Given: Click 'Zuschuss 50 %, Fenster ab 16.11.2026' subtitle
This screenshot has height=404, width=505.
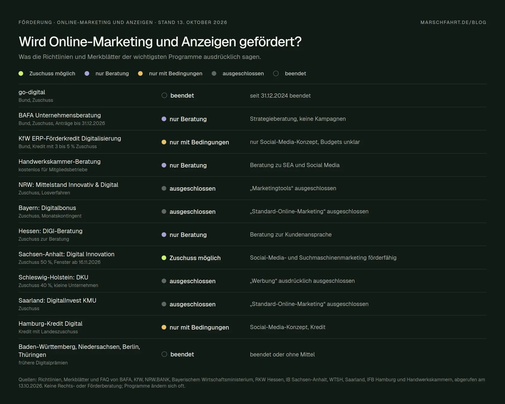Looking at the screenshot, I should tap(60, 262).
